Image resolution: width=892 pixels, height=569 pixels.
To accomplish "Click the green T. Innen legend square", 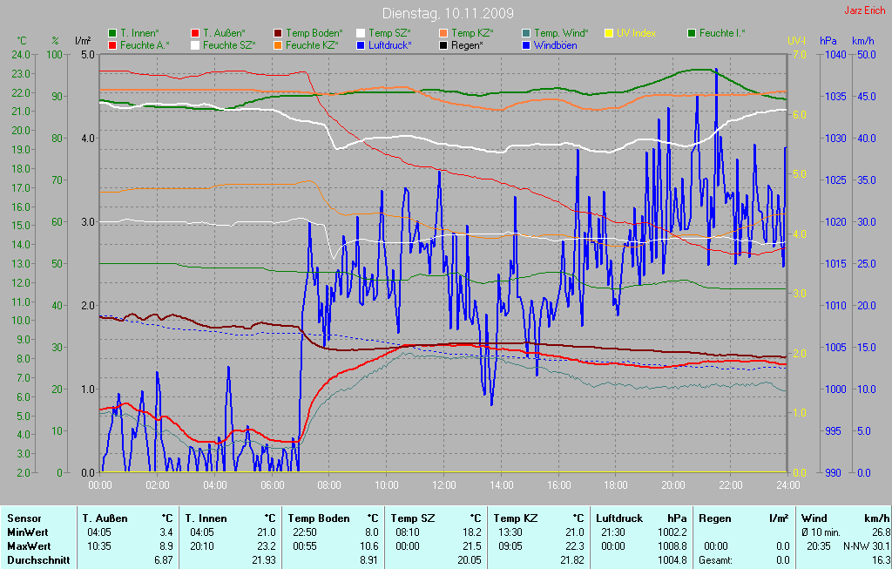I will [112, 33].
